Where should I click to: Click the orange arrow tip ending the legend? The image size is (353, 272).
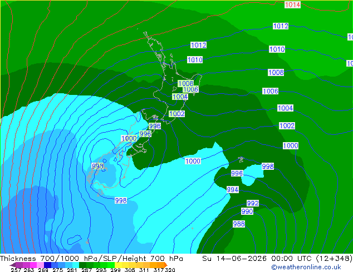(166, 265)
